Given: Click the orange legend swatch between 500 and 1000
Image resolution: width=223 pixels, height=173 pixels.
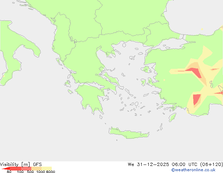Looking at the screenshot, I should (x=37, y=168).
